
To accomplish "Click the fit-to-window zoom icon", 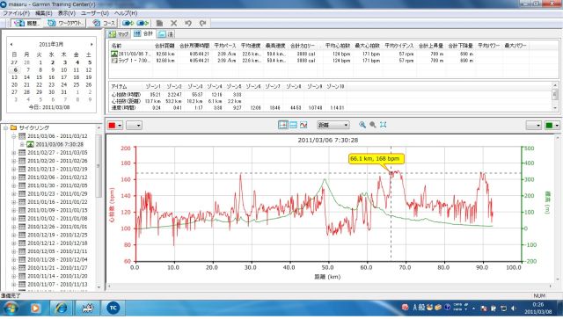I will coord(384,125).
